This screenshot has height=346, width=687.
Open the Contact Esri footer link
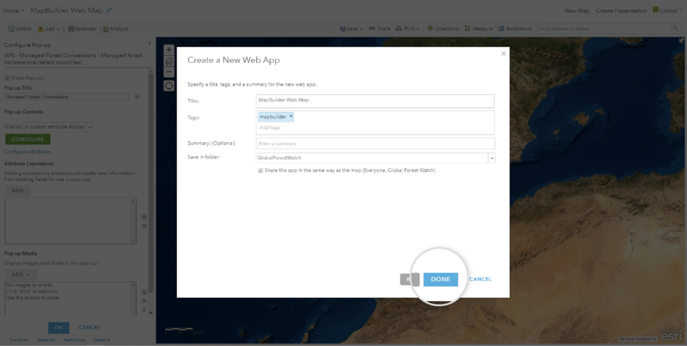click(x=46, y=340)
